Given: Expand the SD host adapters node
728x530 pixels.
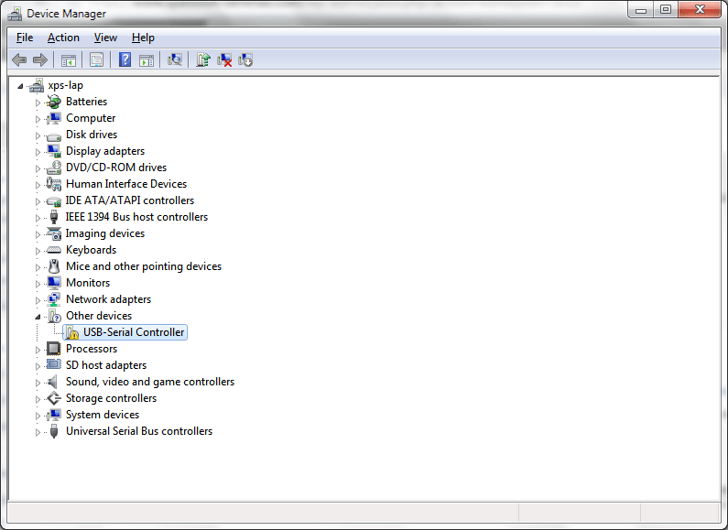Looking at the screenshot, I should pyautogui.click(x=38, y=366).
